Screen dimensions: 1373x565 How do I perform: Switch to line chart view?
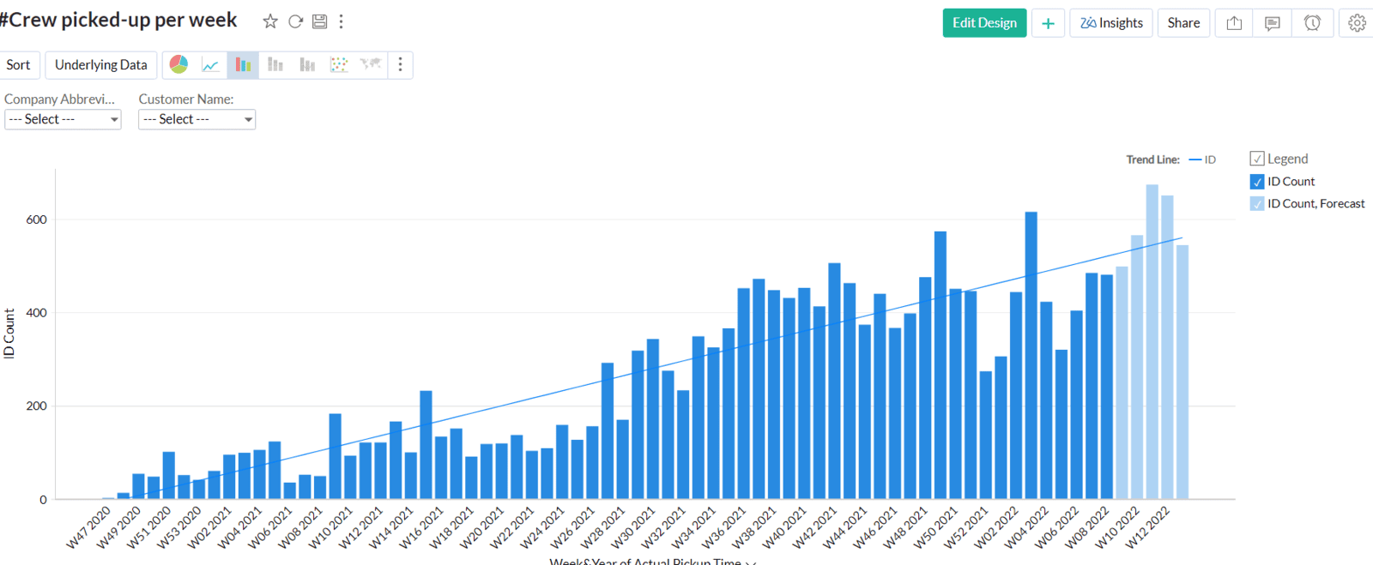[210, 64]
